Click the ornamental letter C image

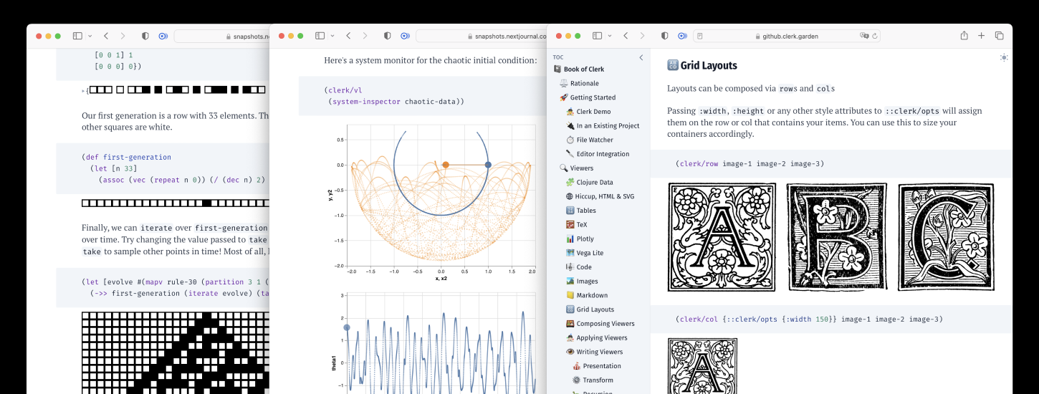point(946,237)
